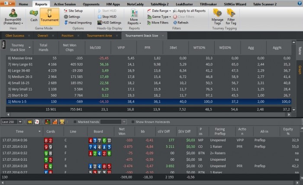Image resolution: width=303 pixels, height=185 pixels.
Task: Toggle Show Known Holecards checkbox
Action: (133, 122)
